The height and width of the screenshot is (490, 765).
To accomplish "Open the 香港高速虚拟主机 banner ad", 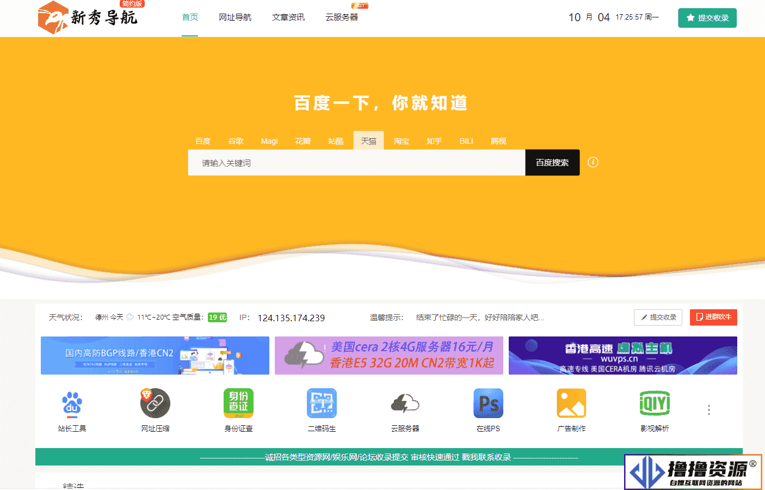I will point(623,356).
